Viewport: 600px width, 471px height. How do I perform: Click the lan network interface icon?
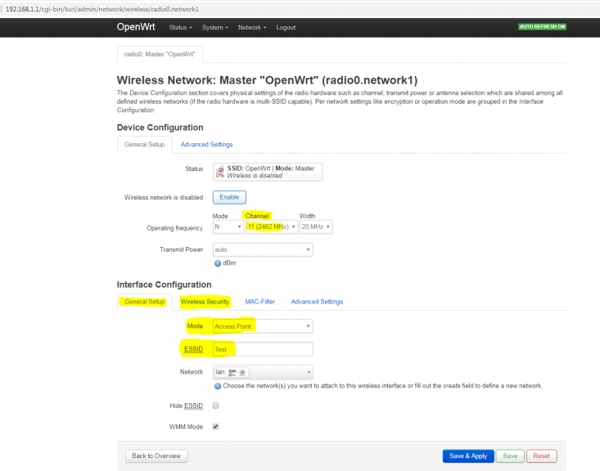pos(234,372)
